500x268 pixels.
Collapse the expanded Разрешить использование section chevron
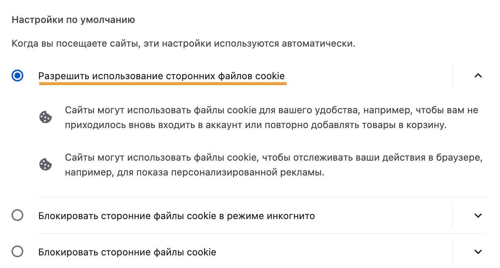point(478,76)
